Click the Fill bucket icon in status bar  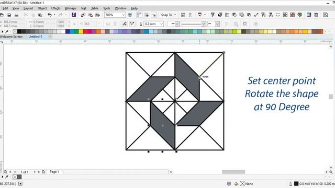[236, 183]
